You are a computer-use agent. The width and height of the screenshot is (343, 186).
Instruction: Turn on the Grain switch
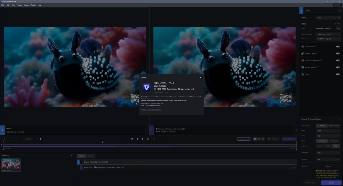click(338, 74)
